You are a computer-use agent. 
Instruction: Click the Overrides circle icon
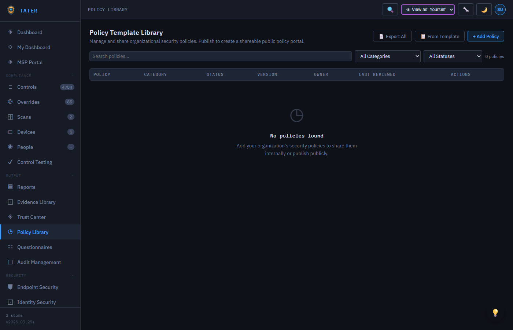point(10,102)
